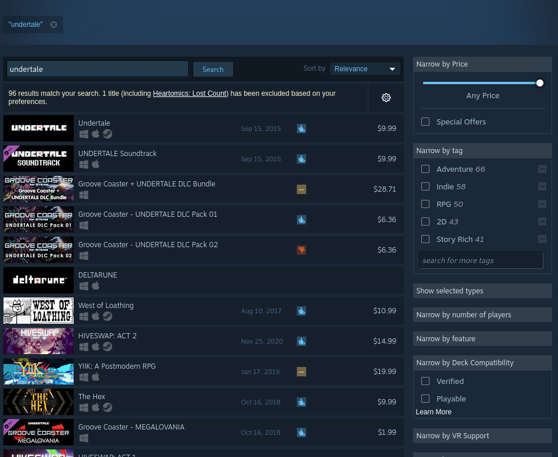
Task: Tick the Verified Deck compatibility checkbox
Action: point(425,381)
